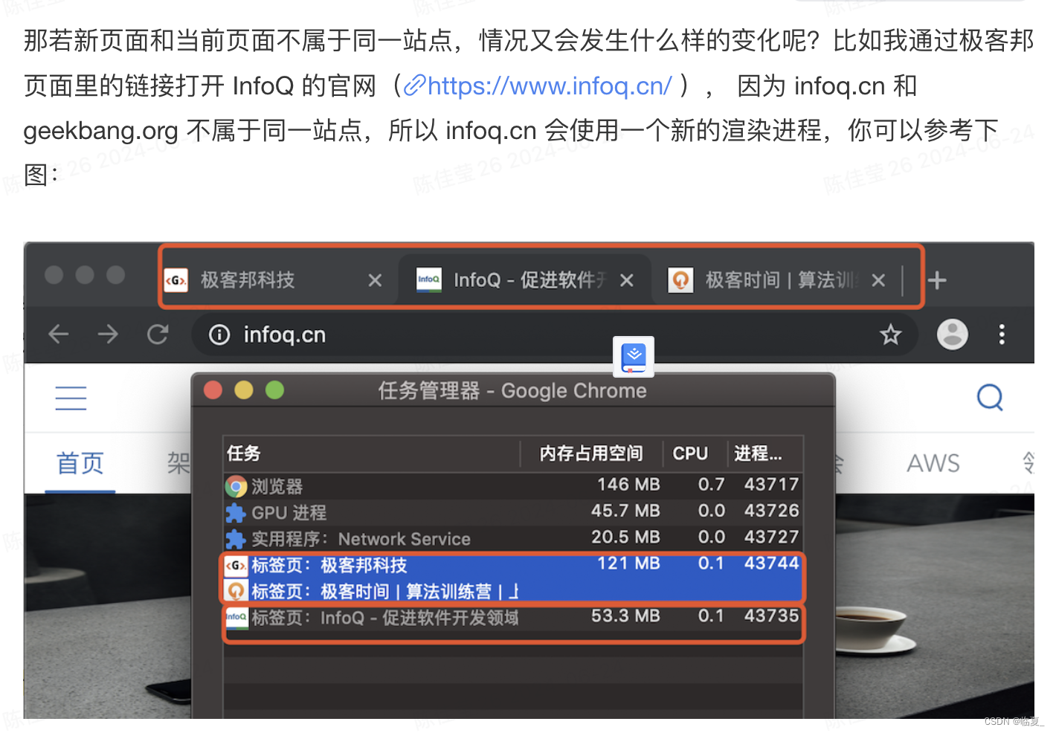Viewport: 1056px width, 733px height.
Task: Click the blue book floating icon
Action: click(x=634, y=357)
